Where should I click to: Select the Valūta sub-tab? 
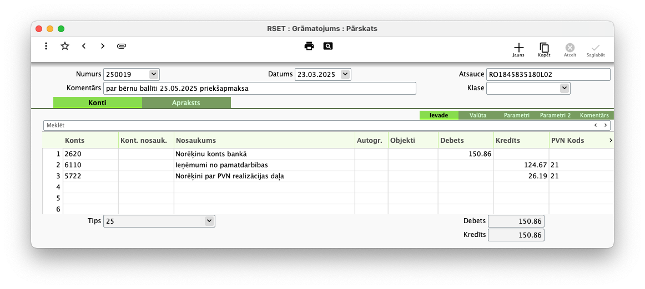click(478, 115)
